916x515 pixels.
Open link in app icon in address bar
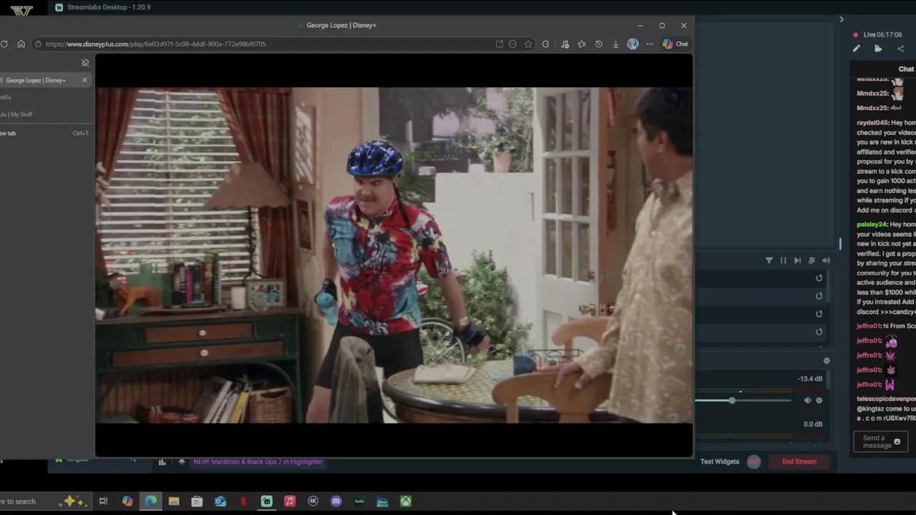point(499,44)
